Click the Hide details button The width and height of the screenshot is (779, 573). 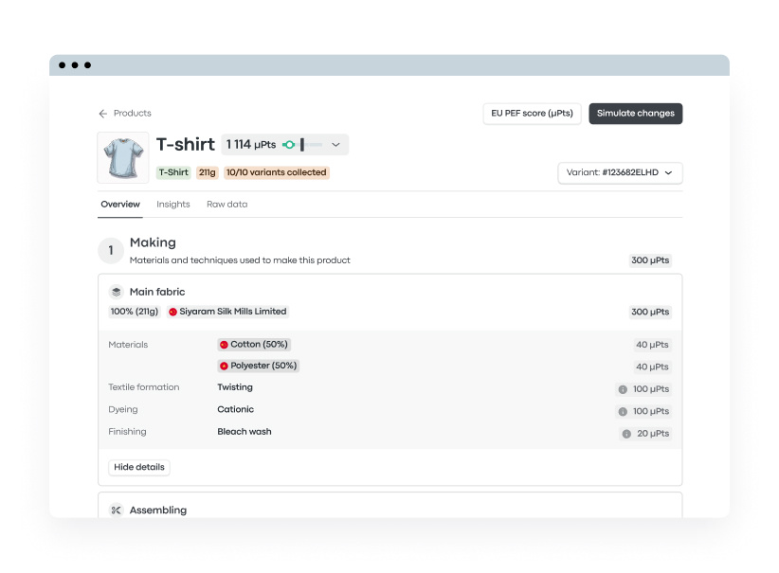[x=139, y=467]
